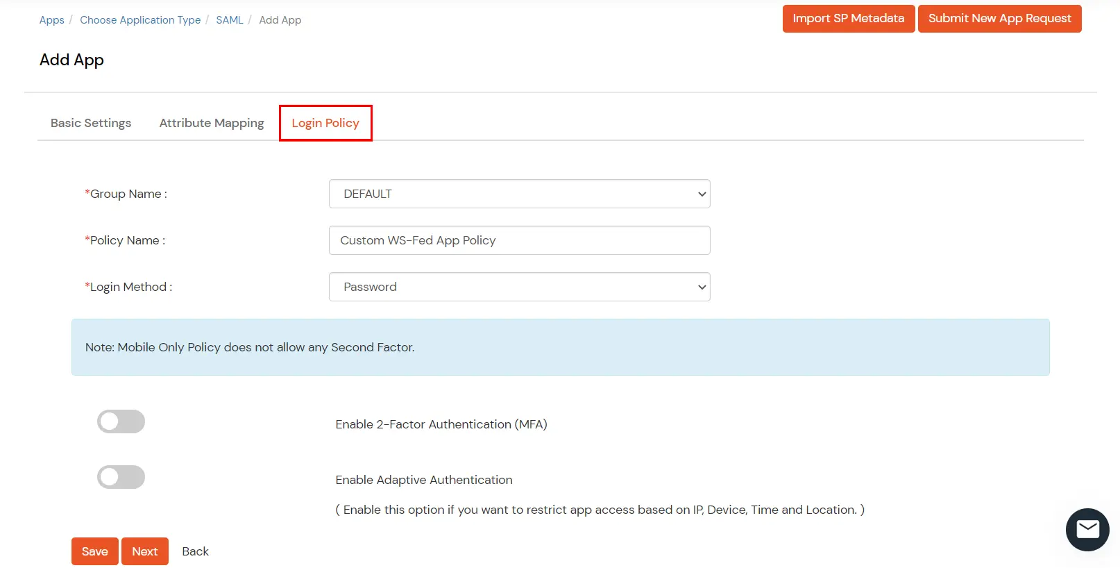Screen dimensions: 1120x568
Task: Switch to the Basic Settings tab
Action: 91,123
